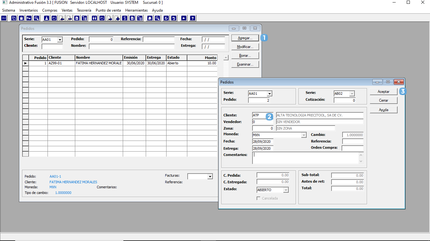Expand the Moneda MXN dropdown
Image resolution: width=430 pixels, height=241 pixels.
click(304, 135)
